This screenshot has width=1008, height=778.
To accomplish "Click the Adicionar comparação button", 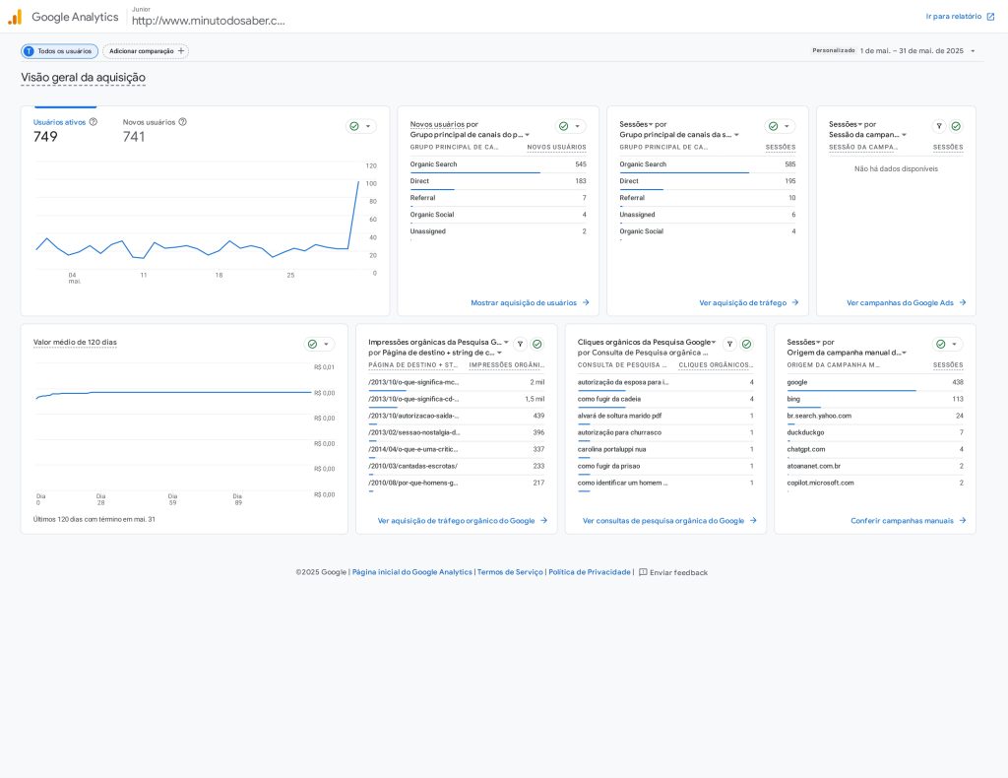I will 146,51.
